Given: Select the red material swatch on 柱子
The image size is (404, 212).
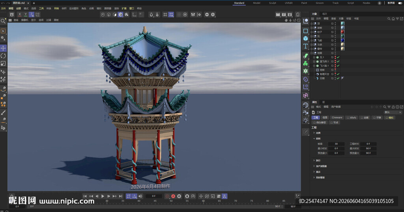Looking at the screenshot, I should (x=343, y=32).
